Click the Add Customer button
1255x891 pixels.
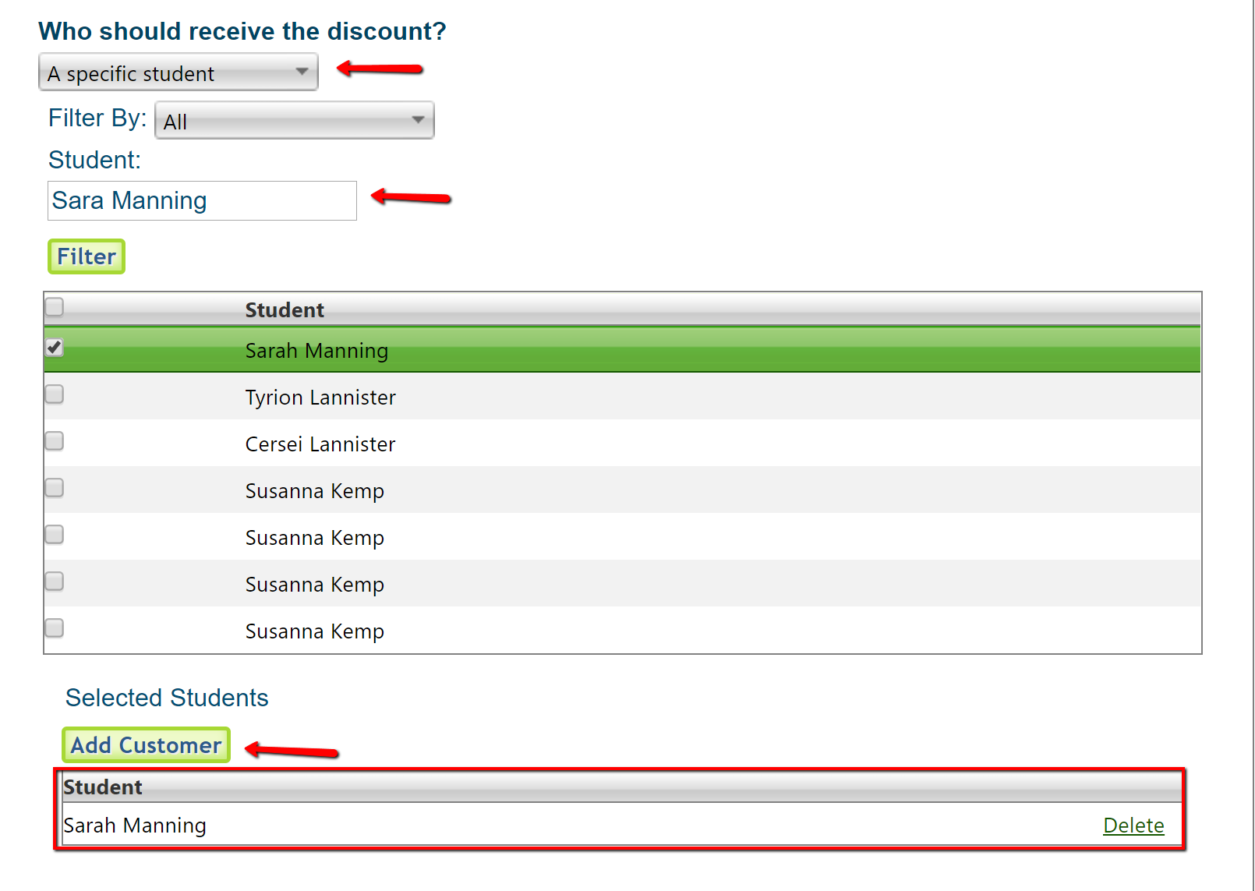[147, 745]
